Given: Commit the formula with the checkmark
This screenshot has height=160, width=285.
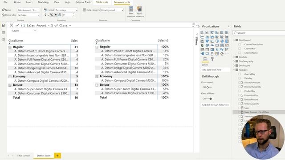Looking at the screenshot, I should click(x=17, y=25).
